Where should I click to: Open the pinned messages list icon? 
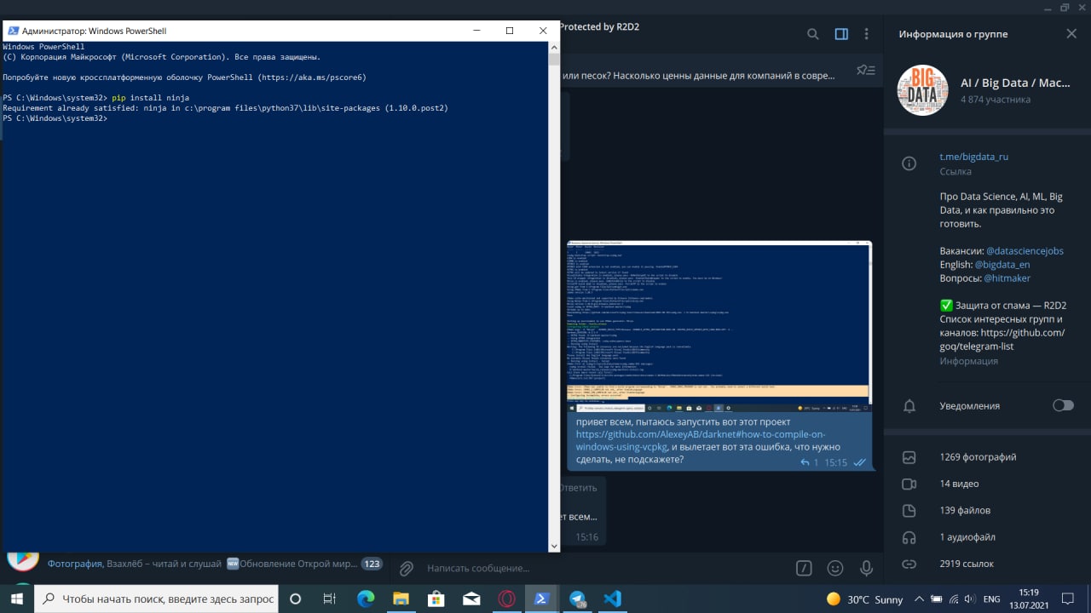865,70
